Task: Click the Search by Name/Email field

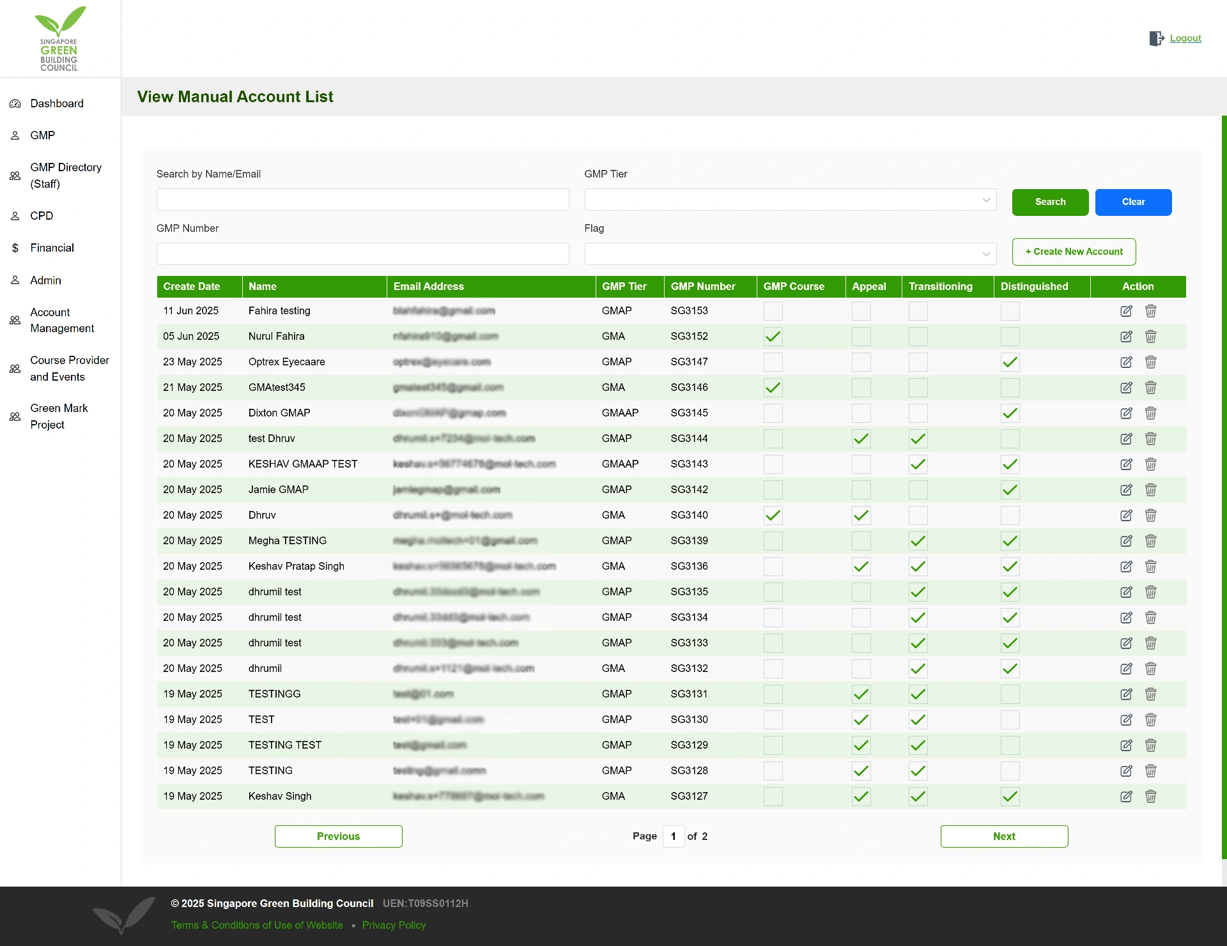Action: click(x=362, y=200)
